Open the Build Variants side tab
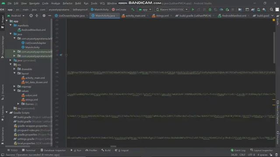The image size is (280, 157). click(2, 136)
